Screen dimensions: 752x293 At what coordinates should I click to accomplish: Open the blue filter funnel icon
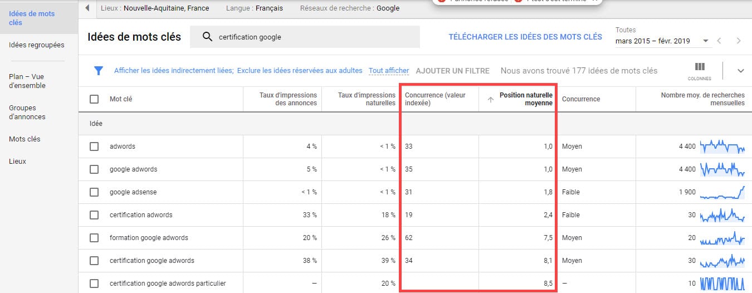(x=99, y=71)
